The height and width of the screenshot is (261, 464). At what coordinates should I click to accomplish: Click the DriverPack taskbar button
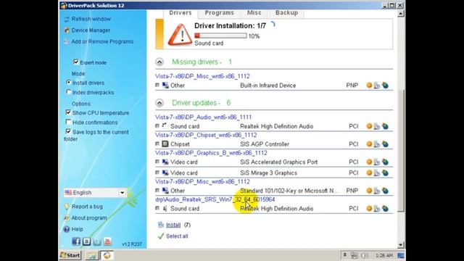click(107, 255)
